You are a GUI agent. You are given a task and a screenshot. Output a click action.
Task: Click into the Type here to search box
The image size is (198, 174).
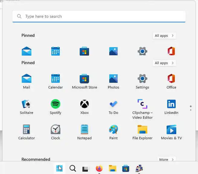99,16
